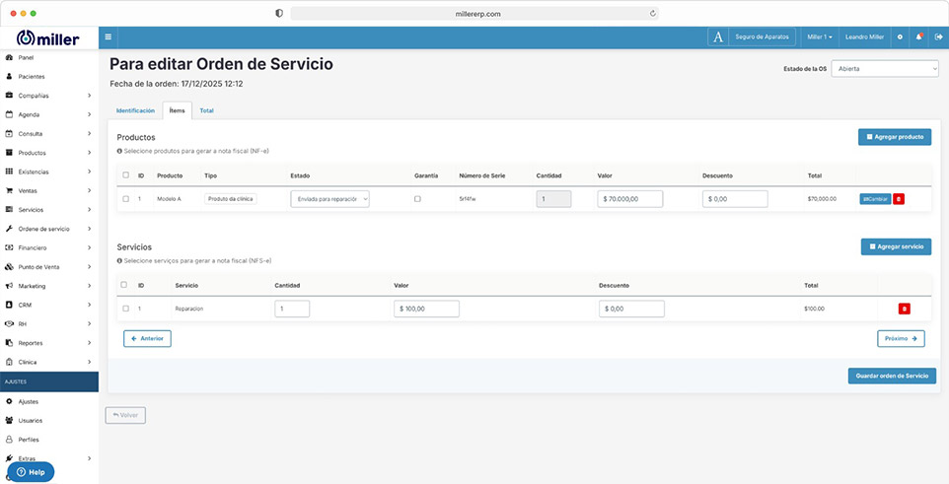949x484 pixels.
Task: Click the Marketing megaphone icon
Action: coord(9,286)
